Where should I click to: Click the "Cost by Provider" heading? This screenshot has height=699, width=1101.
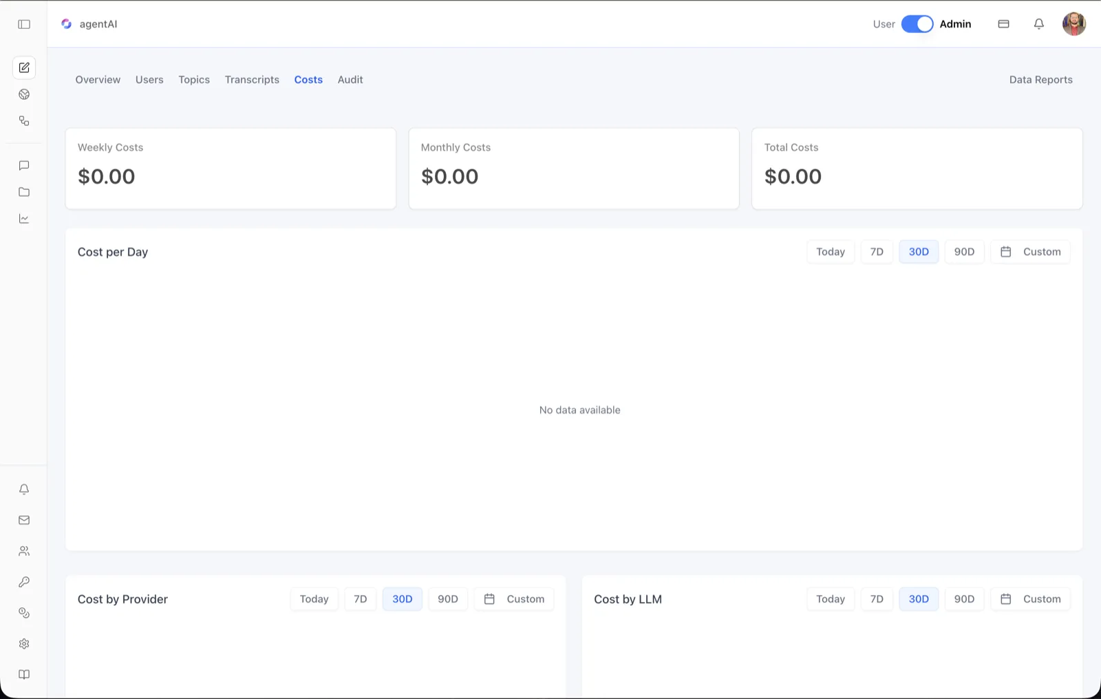(x=122, y=599)
